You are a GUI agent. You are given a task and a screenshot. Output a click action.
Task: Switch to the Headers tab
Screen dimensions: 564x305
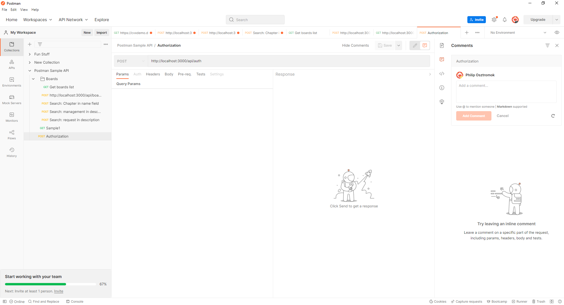(153, 74)
